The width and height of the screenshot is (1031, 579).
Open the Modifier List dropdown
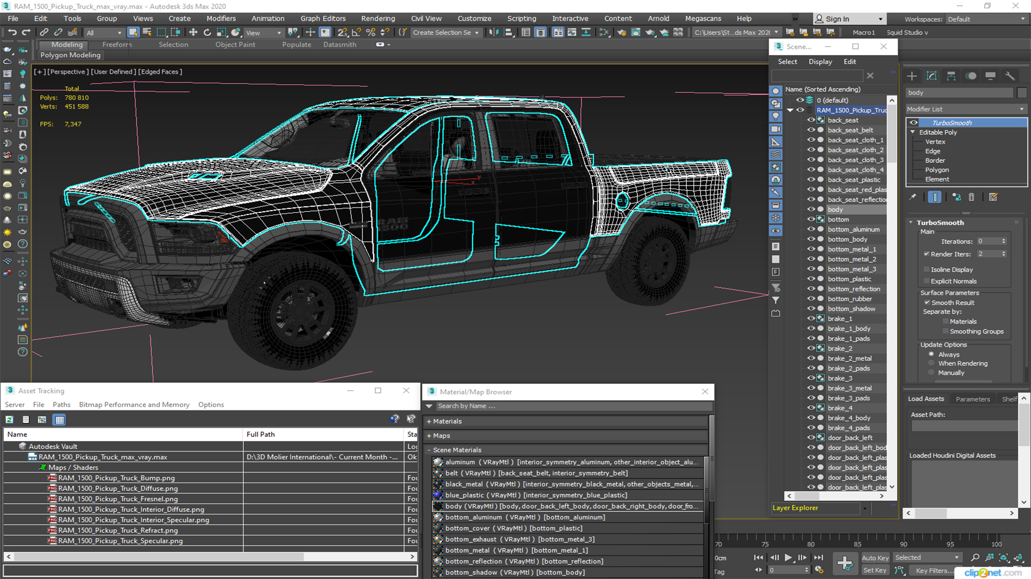(x=965, y=109)
